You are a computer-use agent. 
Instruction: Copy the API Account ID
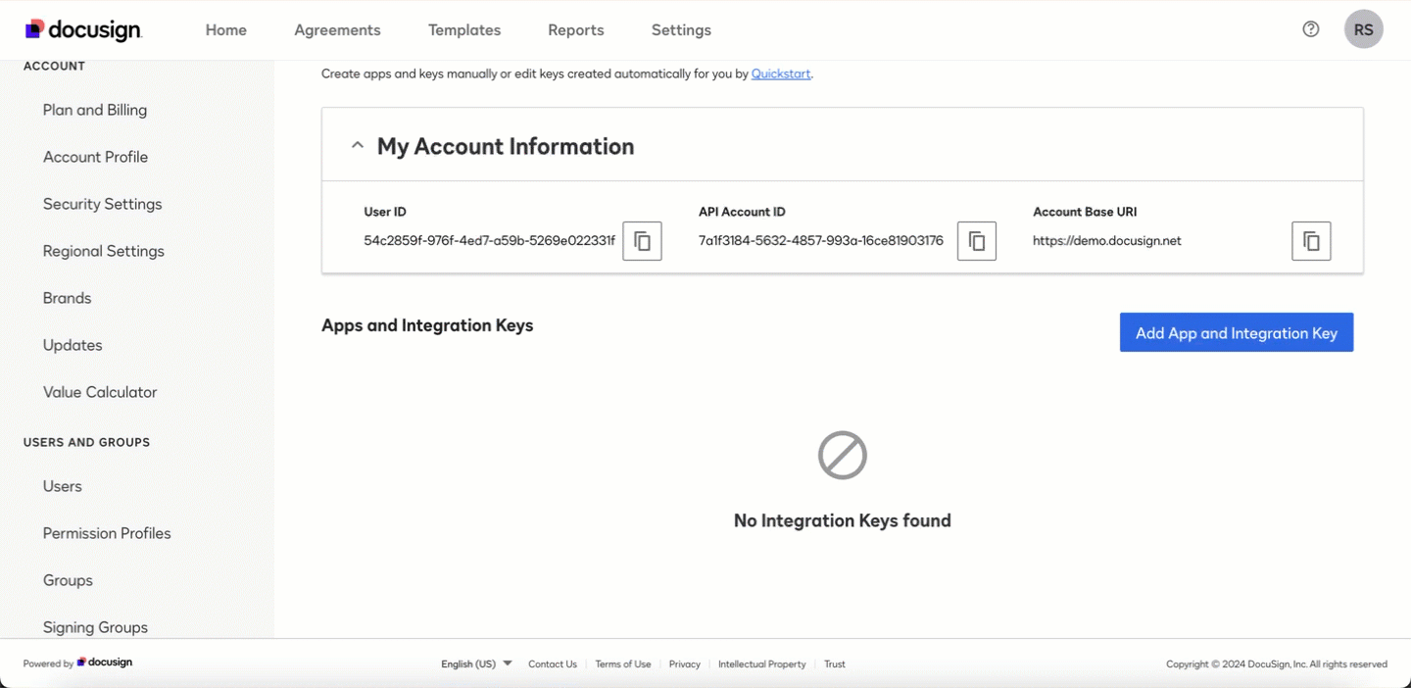pyautogui.click(x=977, y=241)
